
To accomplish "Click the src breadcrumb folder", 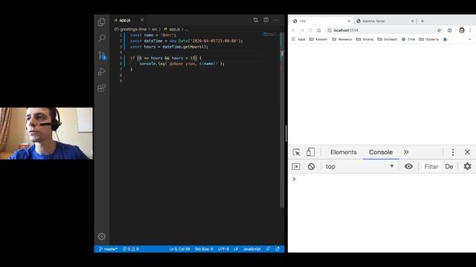I will [155, 29].
